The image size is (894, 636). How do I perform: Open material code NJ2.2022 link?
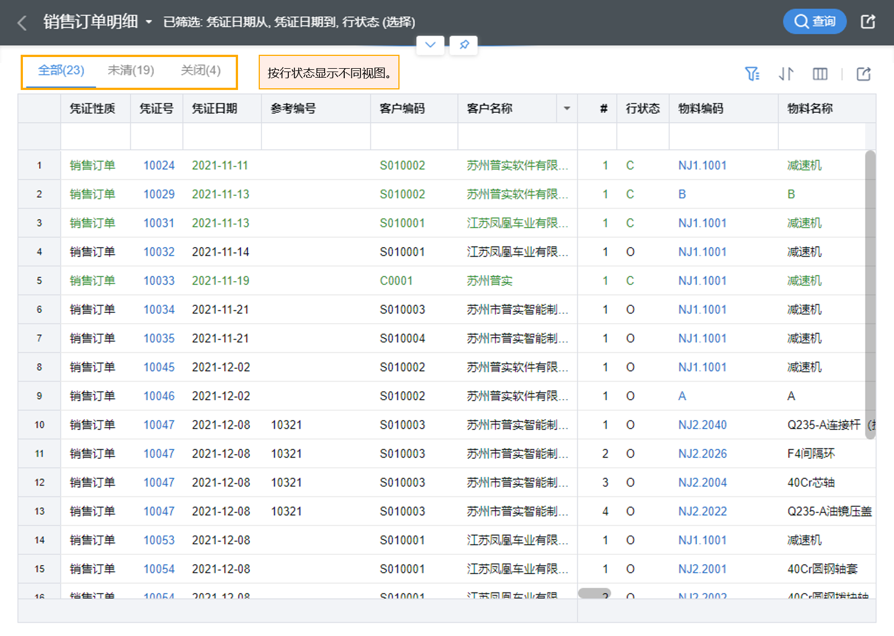pyautogui.click(x=702, y=511)
